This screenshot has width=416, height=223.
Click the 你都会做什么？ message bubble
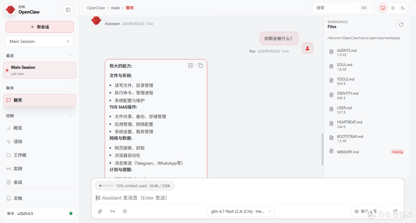pyautogui.click(x=279, y=39)
